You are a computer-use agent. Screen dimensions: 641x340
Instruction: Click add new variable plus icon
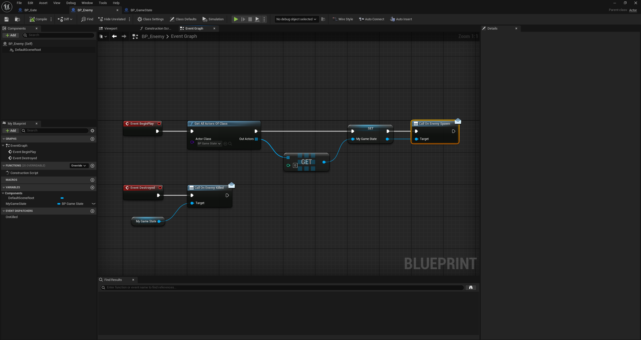click(92, 188)
